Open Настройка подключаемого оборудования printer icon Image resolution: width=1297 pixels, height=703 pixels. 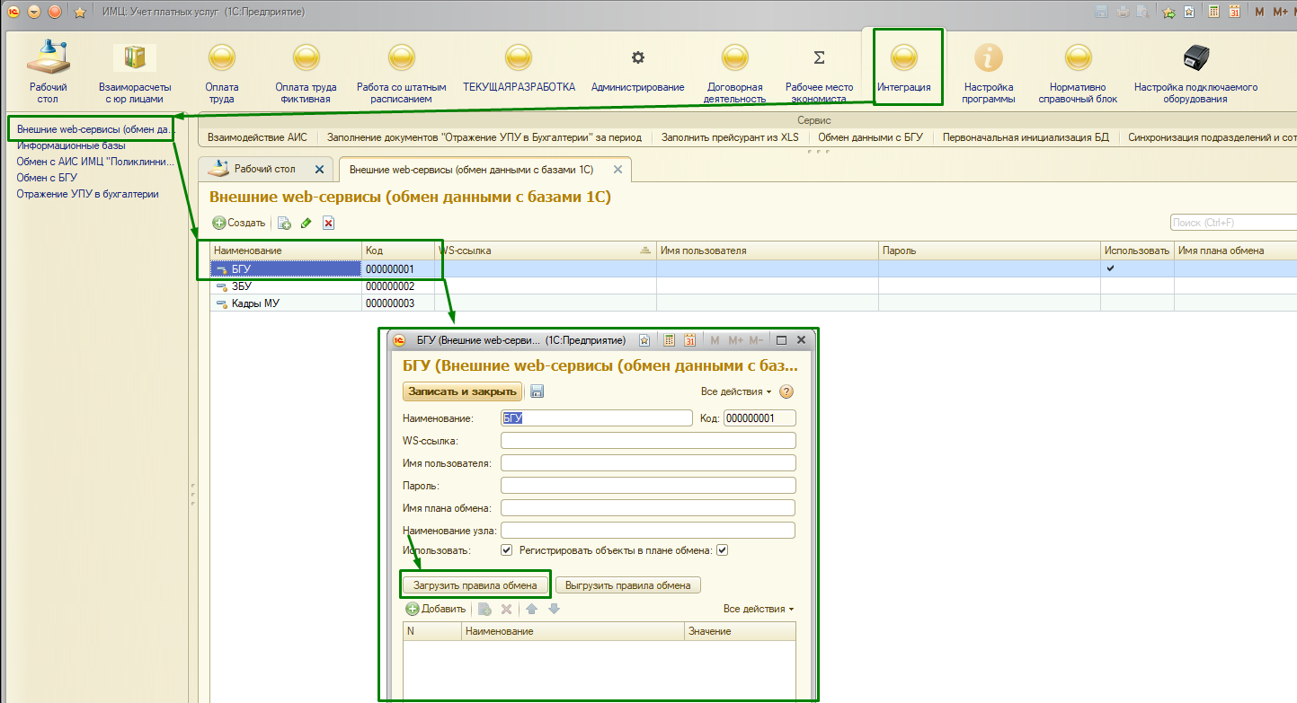(1195, 59)
